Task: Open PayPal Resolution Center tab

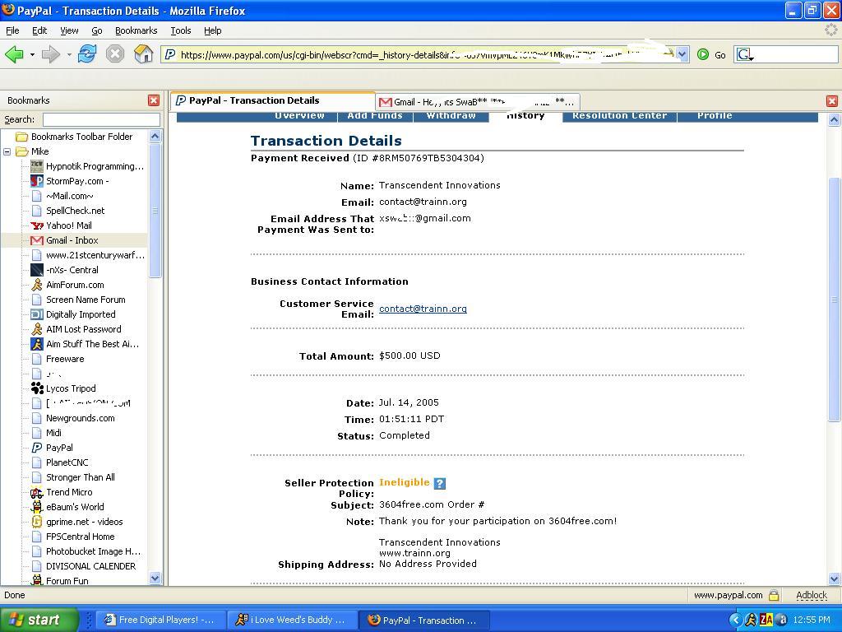Action: click(x=620, y=117)
